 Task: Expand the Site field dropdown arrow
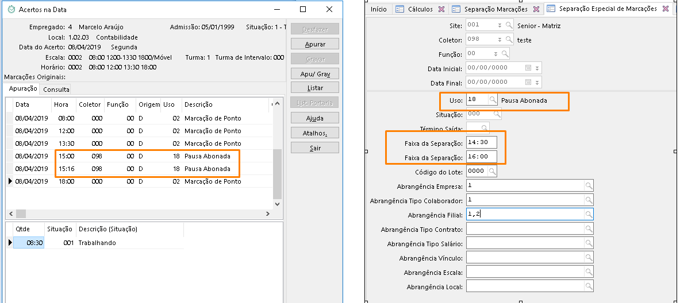[499, 26]
